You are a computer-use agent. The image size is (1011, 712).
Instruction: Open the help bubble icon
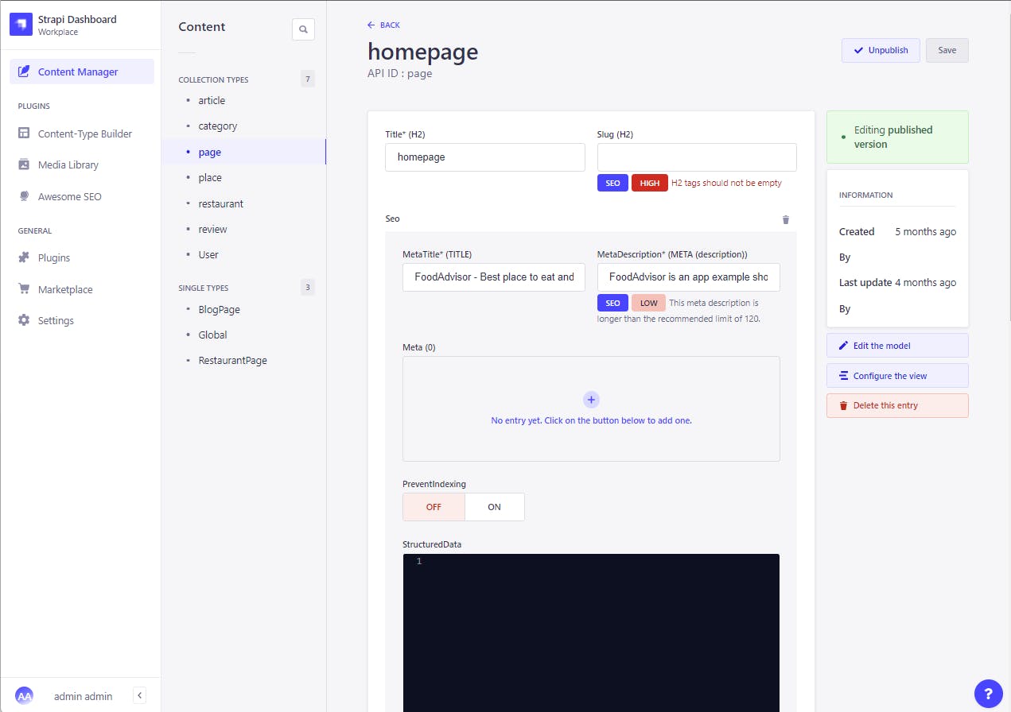tap(988, 694)
